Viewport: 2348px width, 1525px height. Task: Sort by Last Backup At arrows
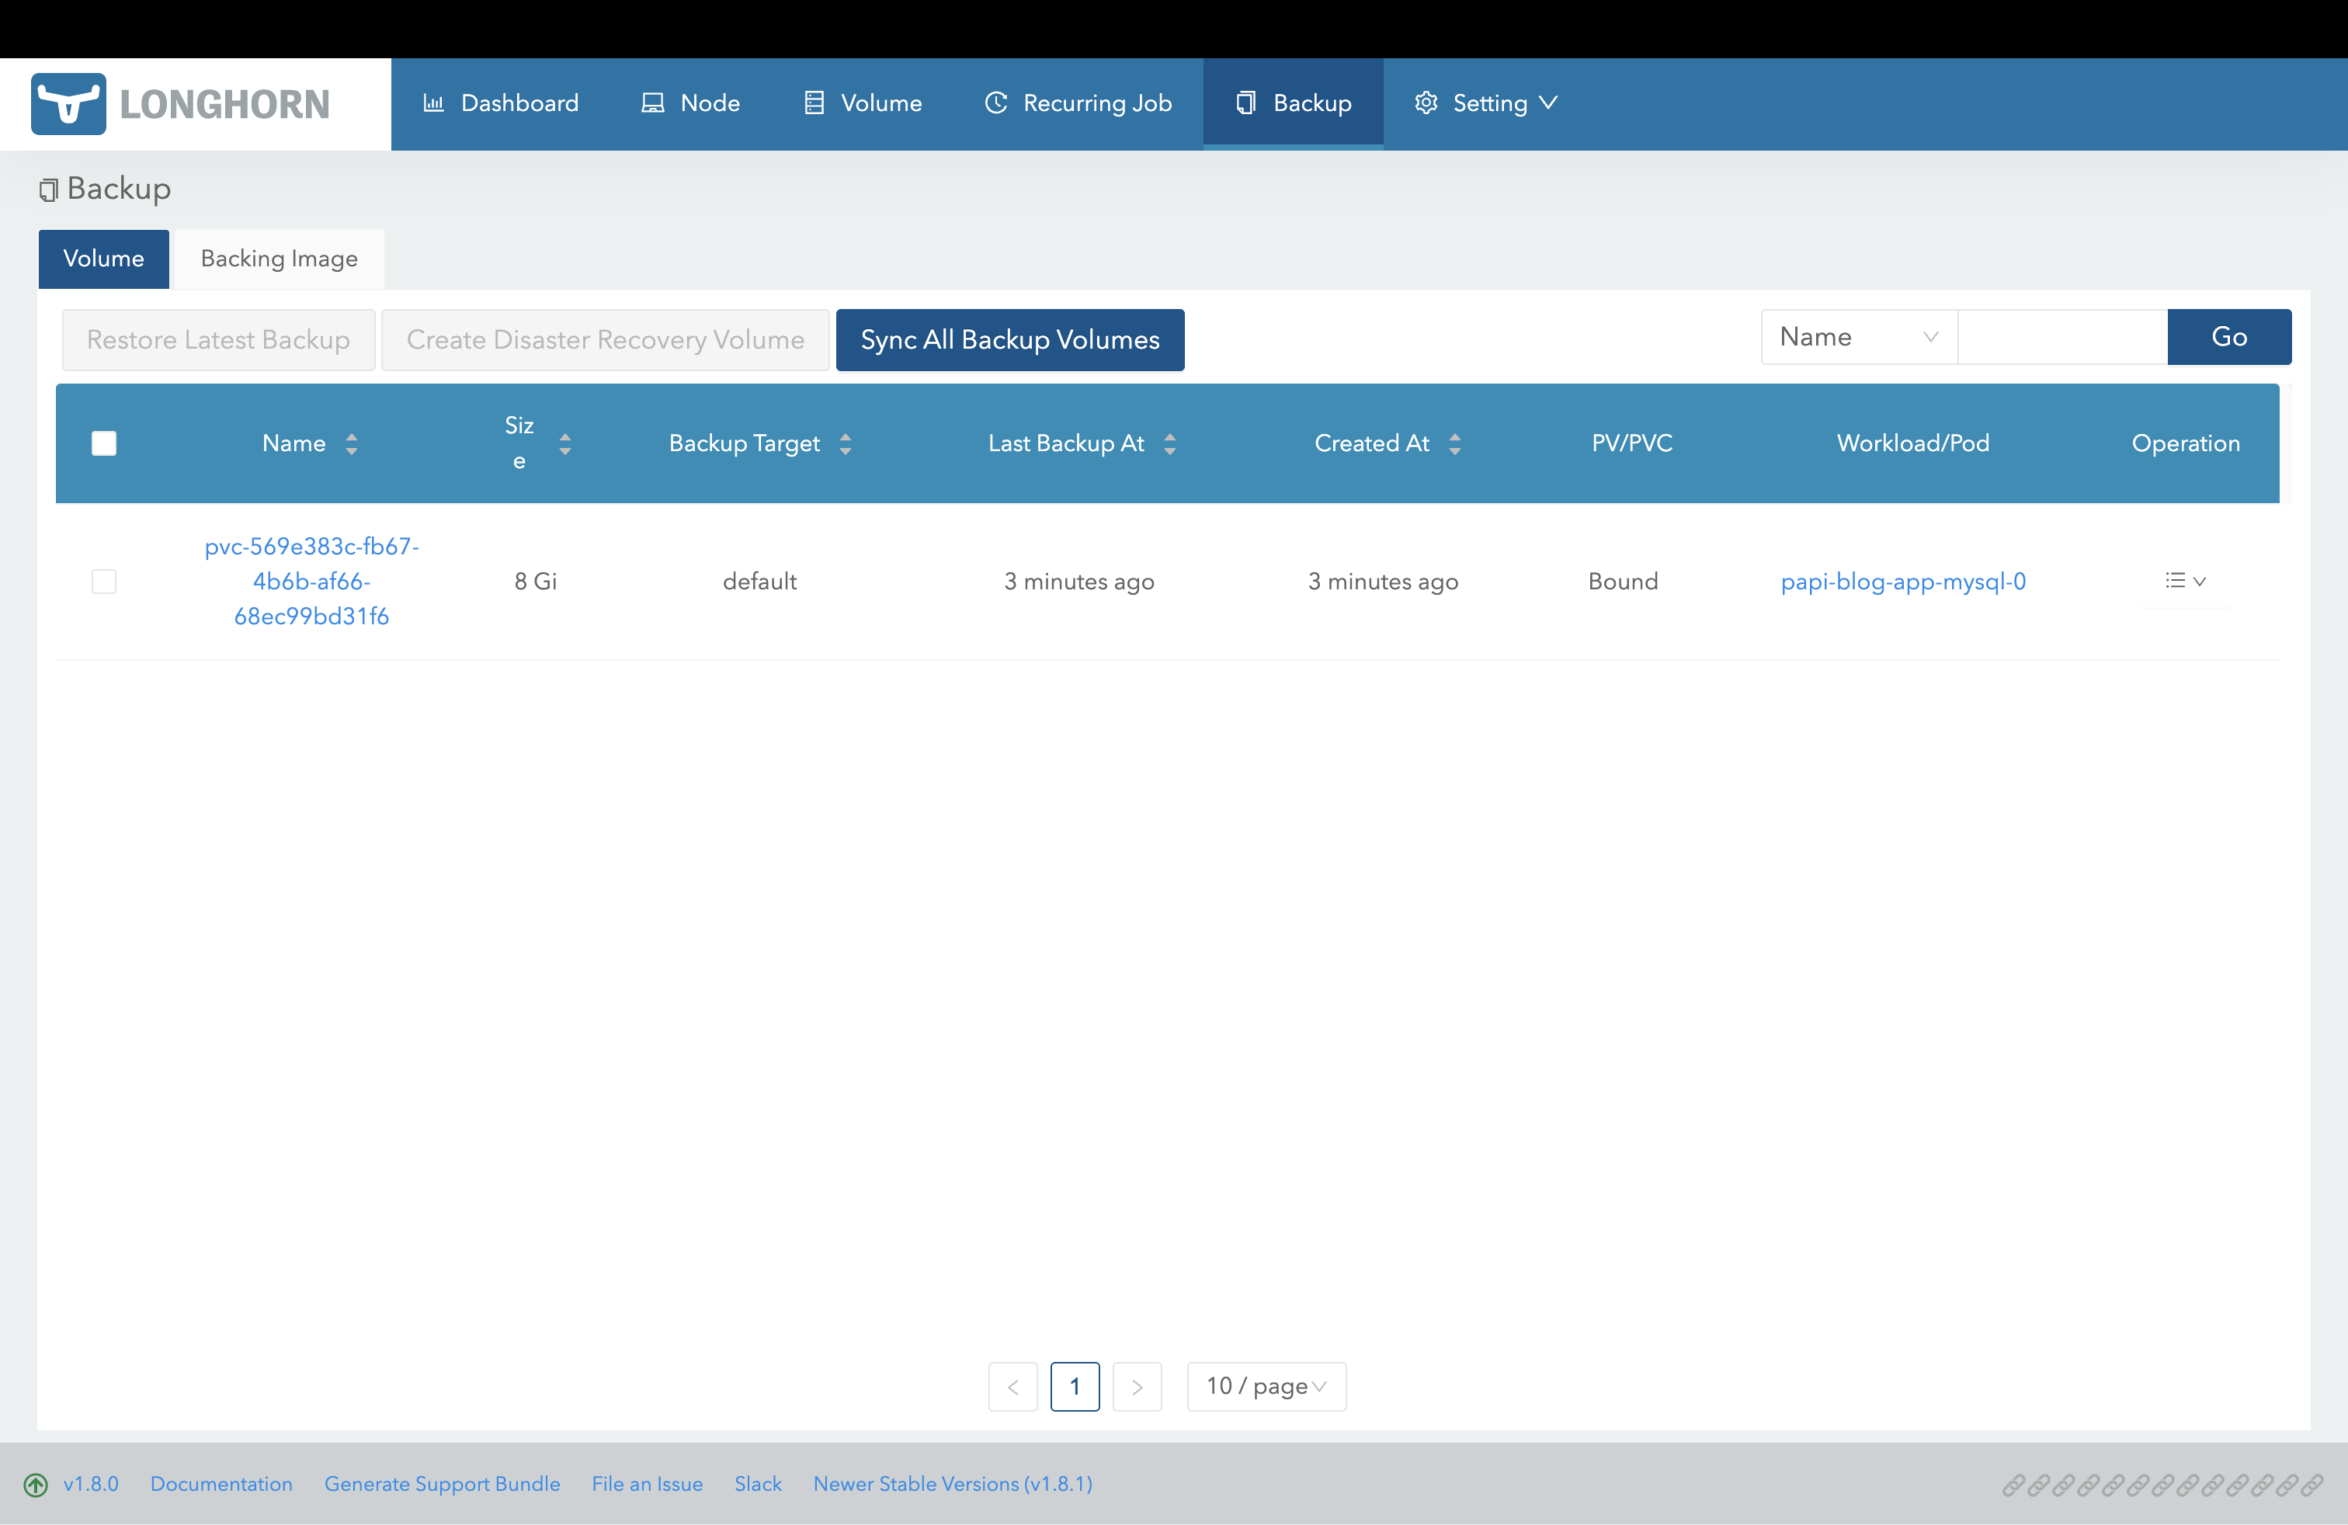(x=1170, y=444)
